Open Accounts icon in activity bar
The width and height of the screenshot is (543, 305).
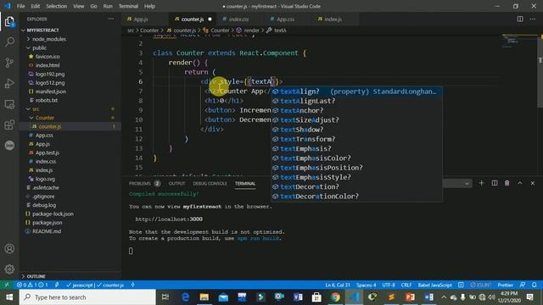click(9, 248)
